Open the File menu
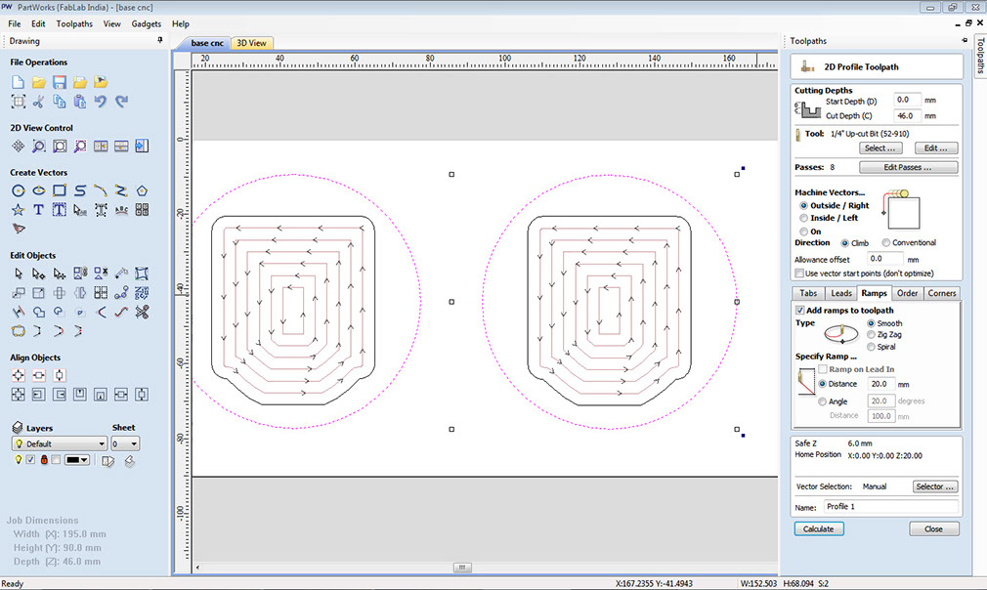This screenshot has height=590, width=987. pyautogui.click(x=15, y=23)
